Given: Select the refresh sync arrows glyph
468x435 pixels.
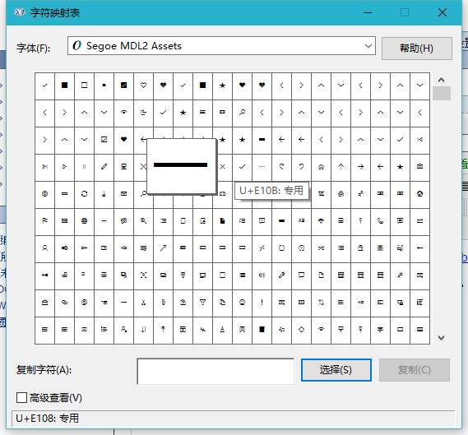Looking at the screenshot, I should pyautogui.click(x=84, y=193).
